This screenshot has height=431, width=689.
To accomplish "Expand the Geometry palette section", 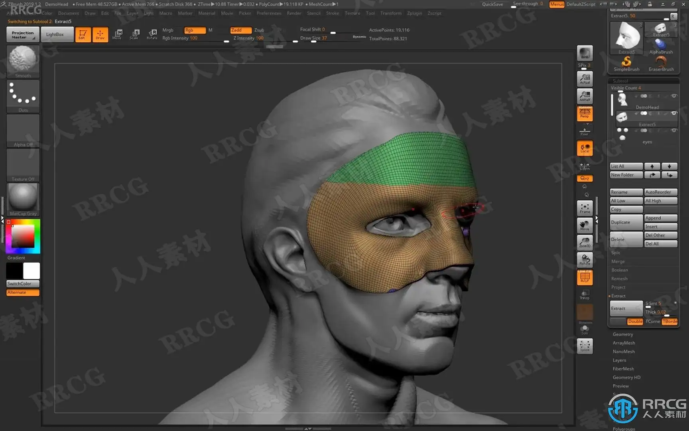I will pos(622,334).
